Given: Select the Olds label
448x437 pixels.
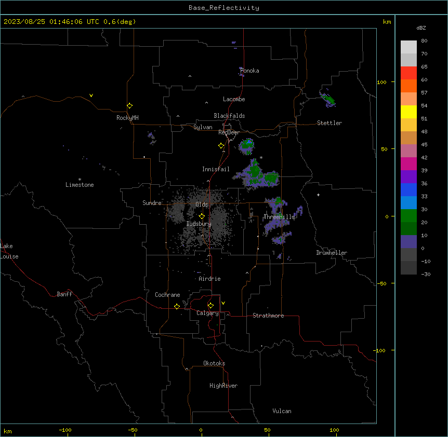Looking at the screenshot, I should pyautogui.click(x=202, y=204).
